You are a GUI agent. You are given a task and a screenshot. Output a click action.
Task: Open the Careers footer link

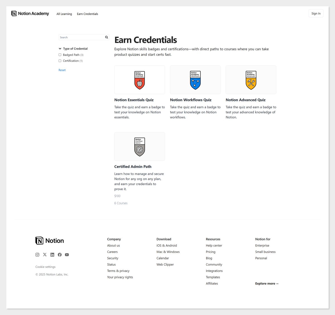coord(112,252)
